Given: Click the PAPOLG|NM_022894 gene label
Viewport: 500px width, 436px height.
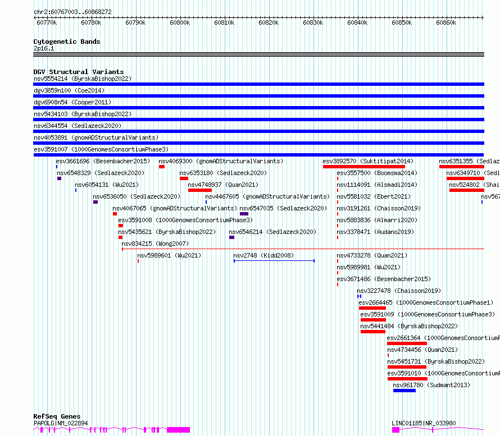Looking at the screenshot, I should click(61, 423).
